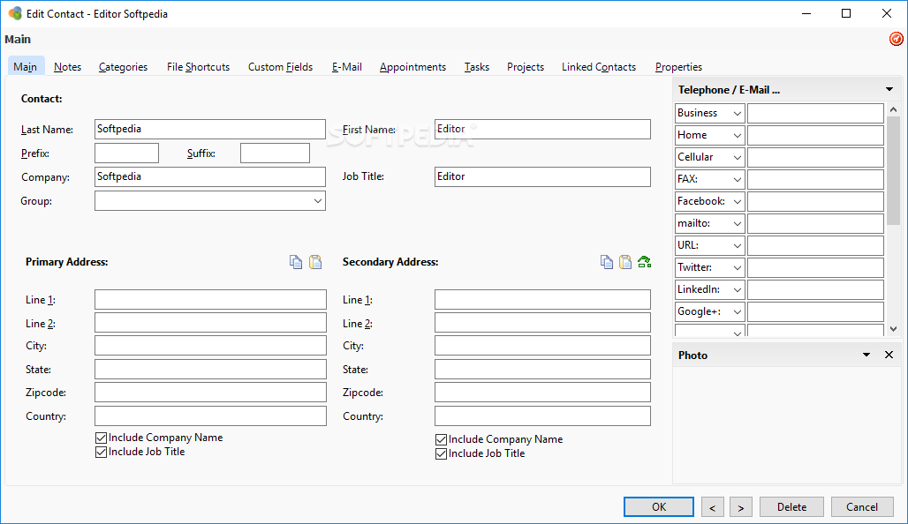Expand the Photo panel menu arrow
This screenshot has height=524, width=908.
(x=866, y=355)
